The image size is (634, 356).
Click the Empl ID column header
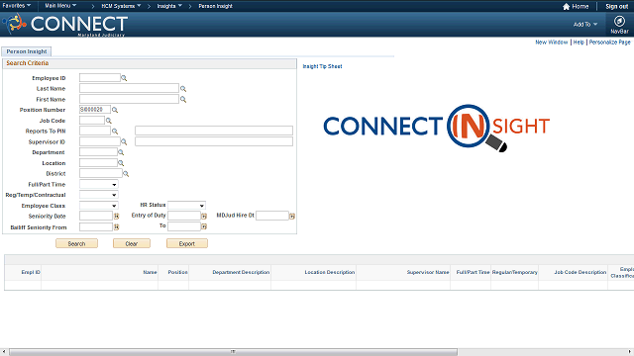31,273
